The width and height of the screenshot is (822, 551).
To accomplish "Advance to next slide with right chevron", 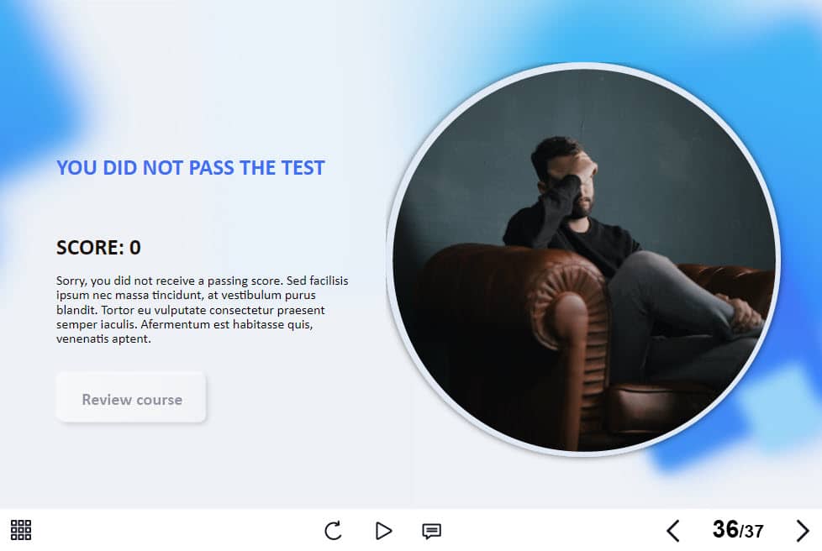I will click(x=802, y=531).
